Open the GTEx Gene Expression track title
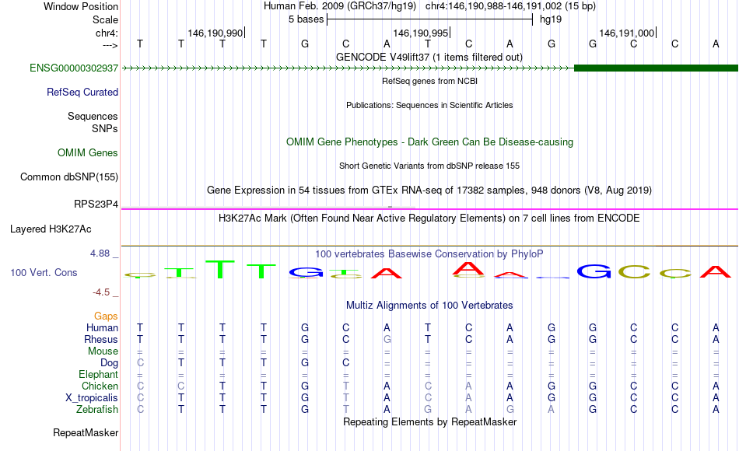This screenshot has height=451, width=739. (429, 190)
